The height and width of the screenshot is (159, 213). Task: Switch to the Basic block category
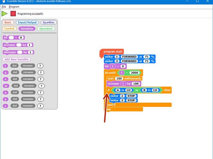(8, 22)
